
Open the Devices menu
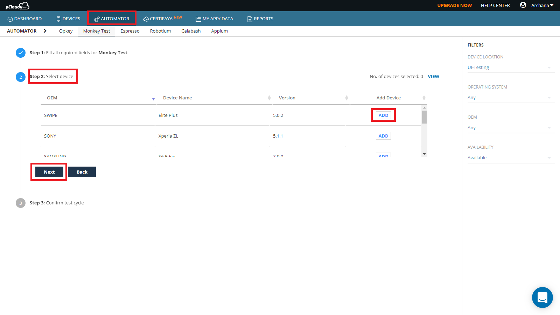pos(69,19)
